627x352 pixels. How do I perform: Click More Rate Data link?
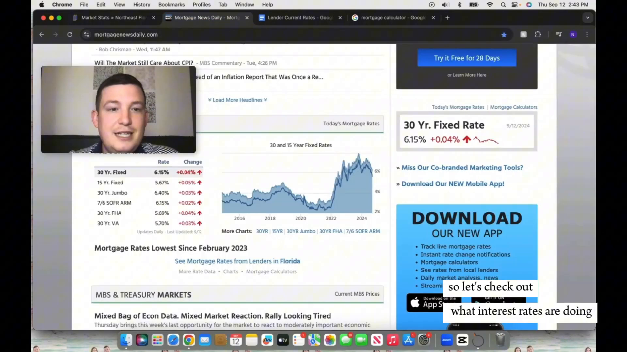[x=197, y=271]
